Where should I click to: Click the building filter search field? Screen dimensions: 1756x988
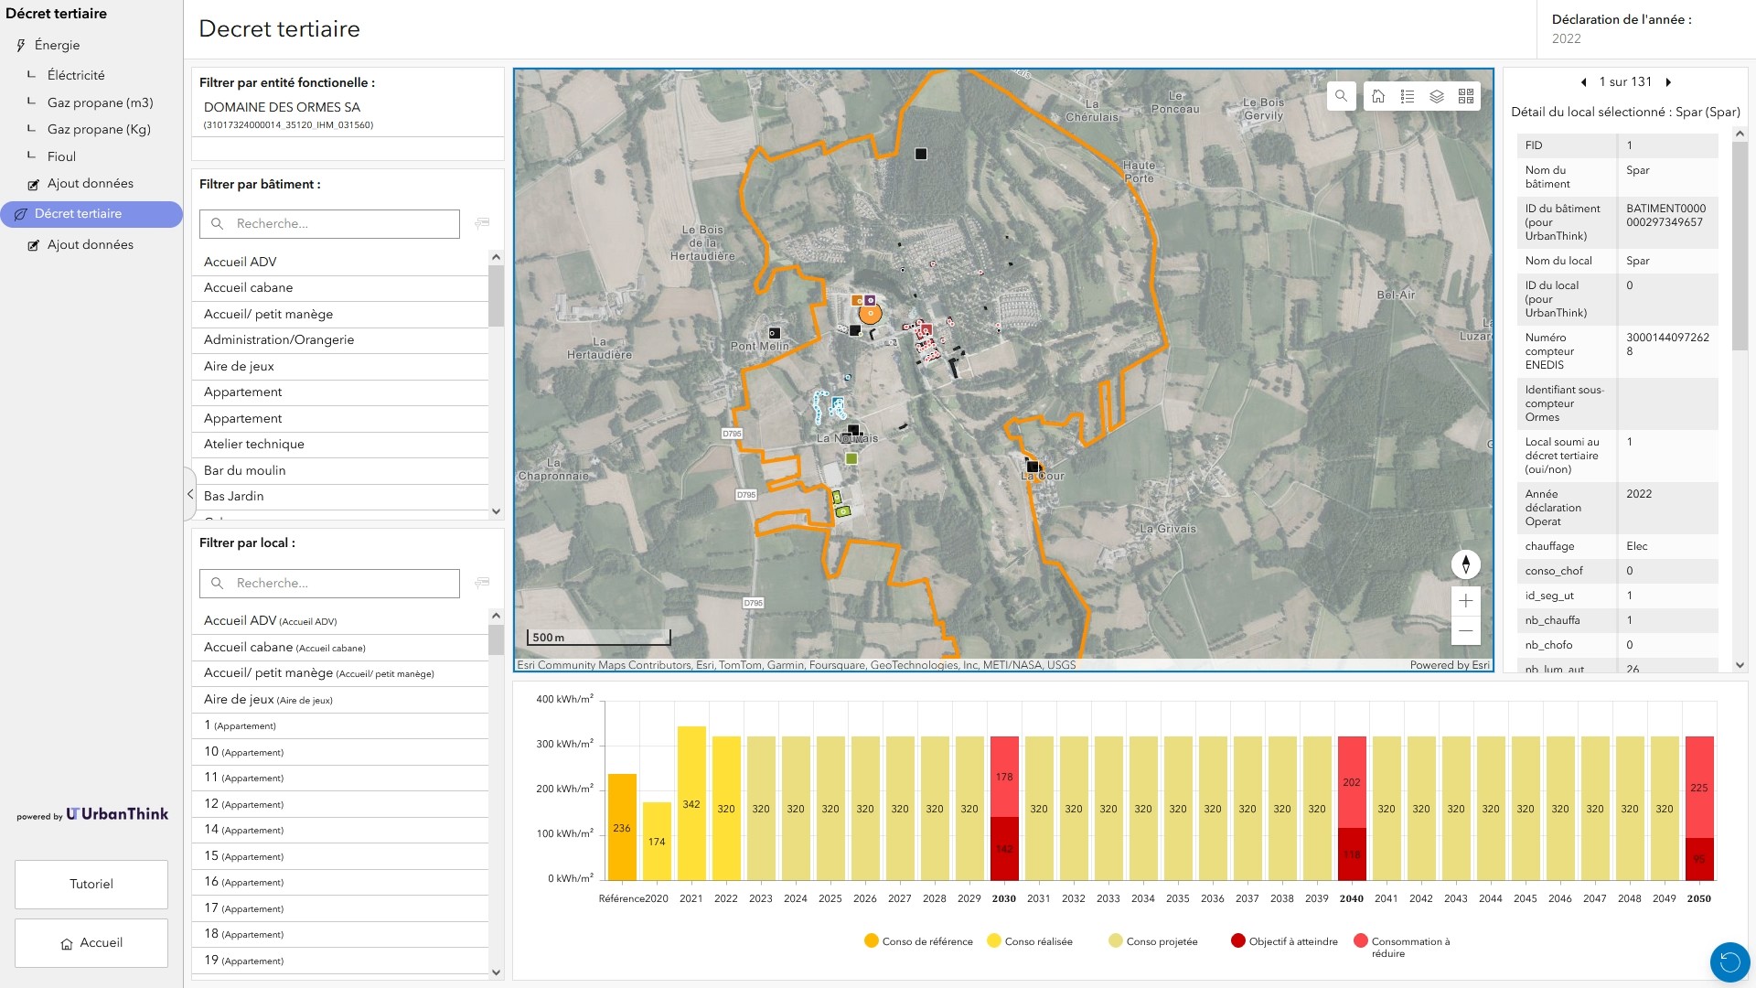click(x=340, y=224)
